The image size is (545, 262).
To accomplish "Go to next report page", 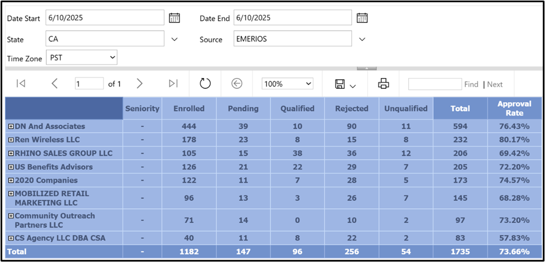I will pos(139,84).
